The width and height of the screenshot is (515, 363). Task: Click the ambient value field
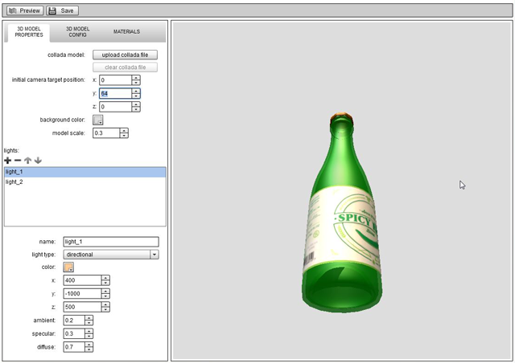pos(74,320)
